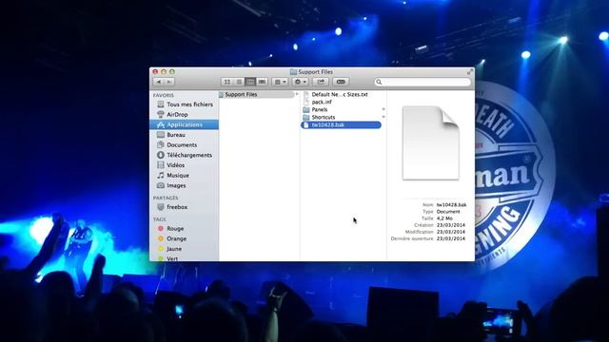
Task: Click the AirDrop parachute icon
Action: (161, 114)
